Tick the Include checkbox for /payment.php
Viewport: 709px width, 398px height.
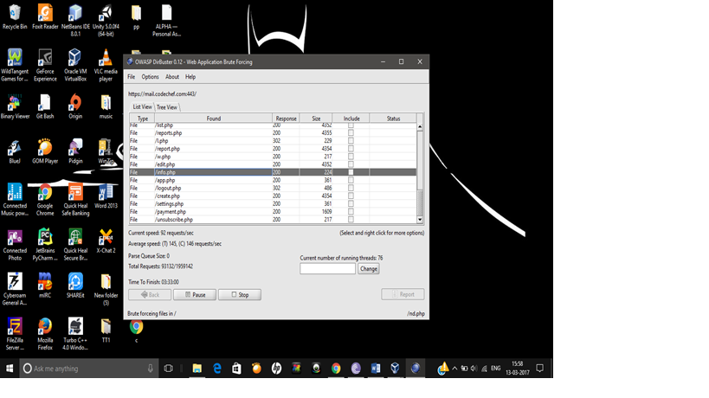coord(351,211)
